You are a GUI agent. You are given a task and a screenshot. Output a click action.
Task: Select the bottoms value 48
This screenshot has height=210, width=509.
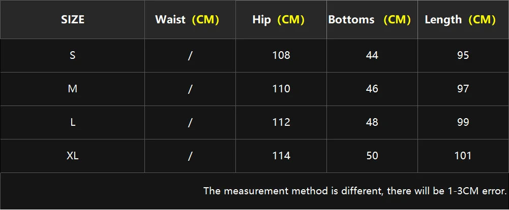pos(372,122)
